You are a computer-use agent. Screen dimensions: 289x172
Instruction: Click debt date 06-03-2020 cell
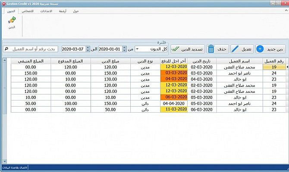point(202,110)
